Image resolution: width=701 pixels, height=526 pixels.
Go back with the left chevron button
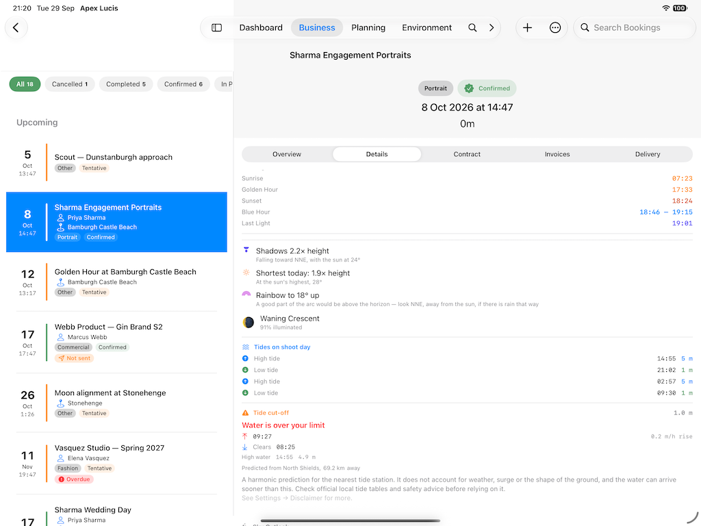(x=16, y=27)
